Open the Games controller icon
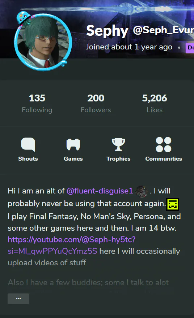 click(x=73, y=145)
